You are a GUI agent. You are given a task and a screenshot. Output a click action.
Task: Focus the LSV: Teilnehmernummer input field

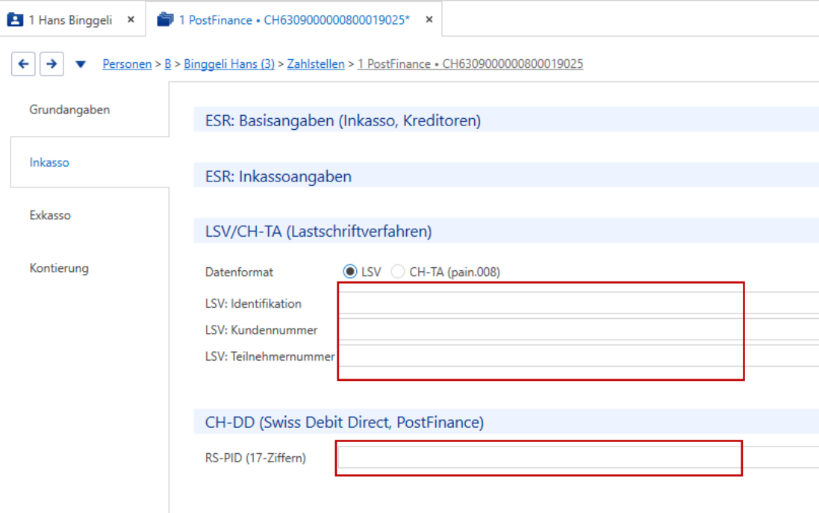point(579,356)
